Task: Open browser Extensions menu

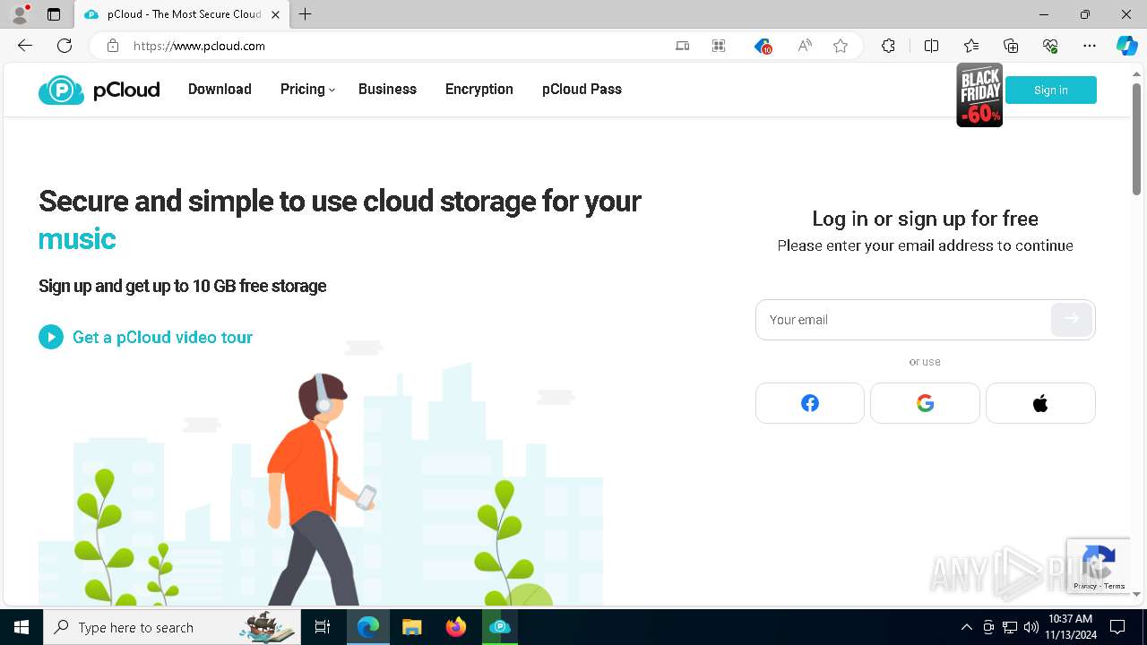Action: (888, 46)
